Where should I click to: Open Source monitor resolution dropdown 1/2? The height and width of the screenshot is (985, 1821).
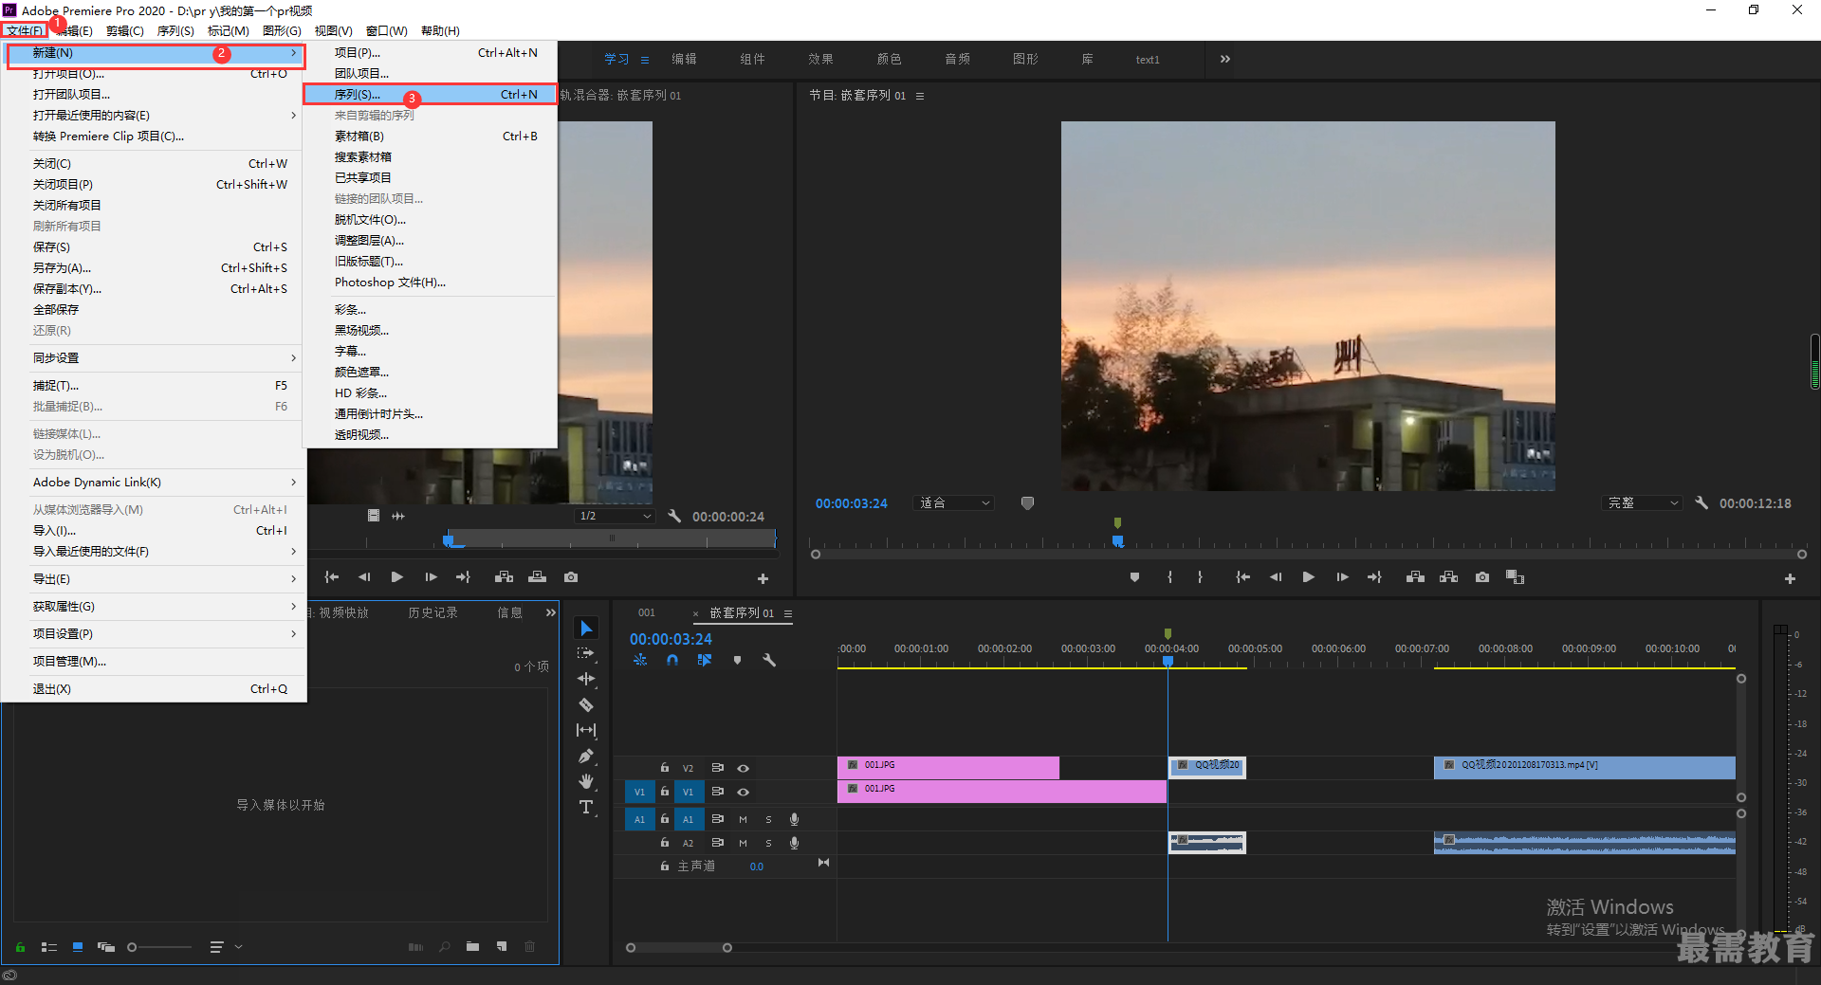coord(615,516)
